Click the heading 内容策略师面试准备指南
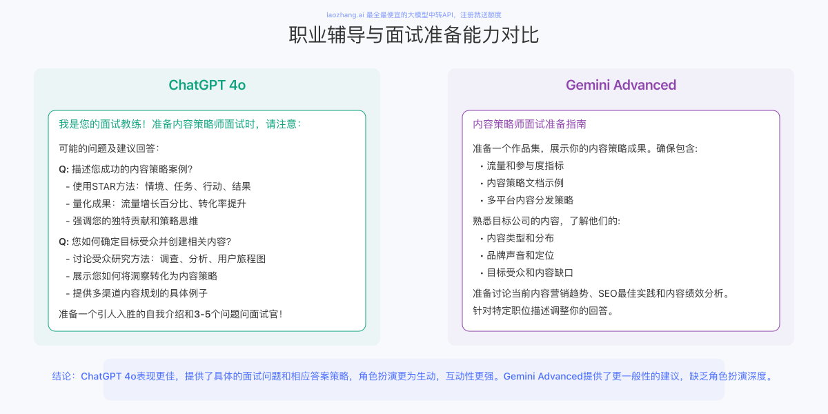This screenshot has height=414, width=828. (530, 124)
